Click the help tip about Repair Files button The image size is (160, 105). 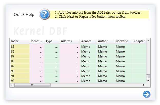(91, 16)
